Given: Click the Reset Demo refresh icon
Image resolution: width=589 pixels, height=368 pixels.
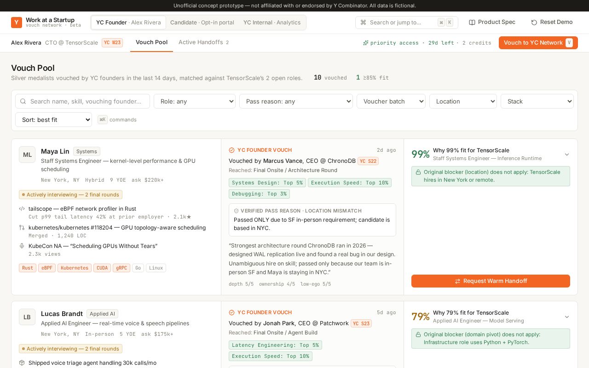Looking at the screenshot, I should [x=534, y=23].
